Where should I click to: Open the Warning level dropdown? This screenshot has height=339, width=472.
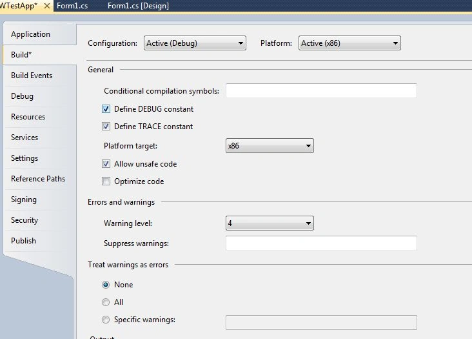coord(270,223)
